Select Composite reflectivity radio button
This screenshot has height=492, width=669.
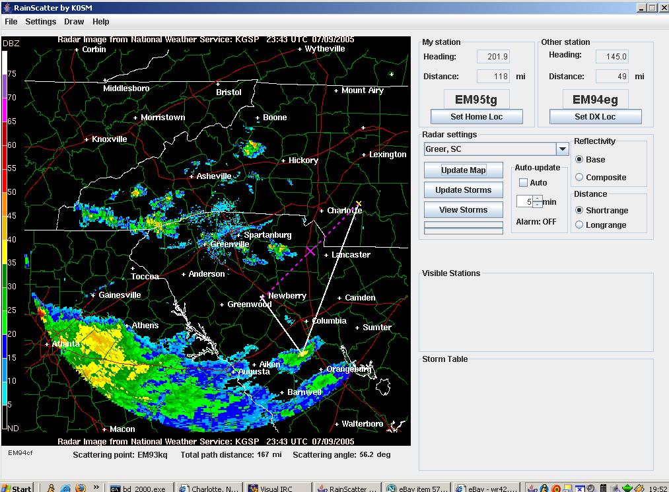pyautogui.click(x=579, y=177)
